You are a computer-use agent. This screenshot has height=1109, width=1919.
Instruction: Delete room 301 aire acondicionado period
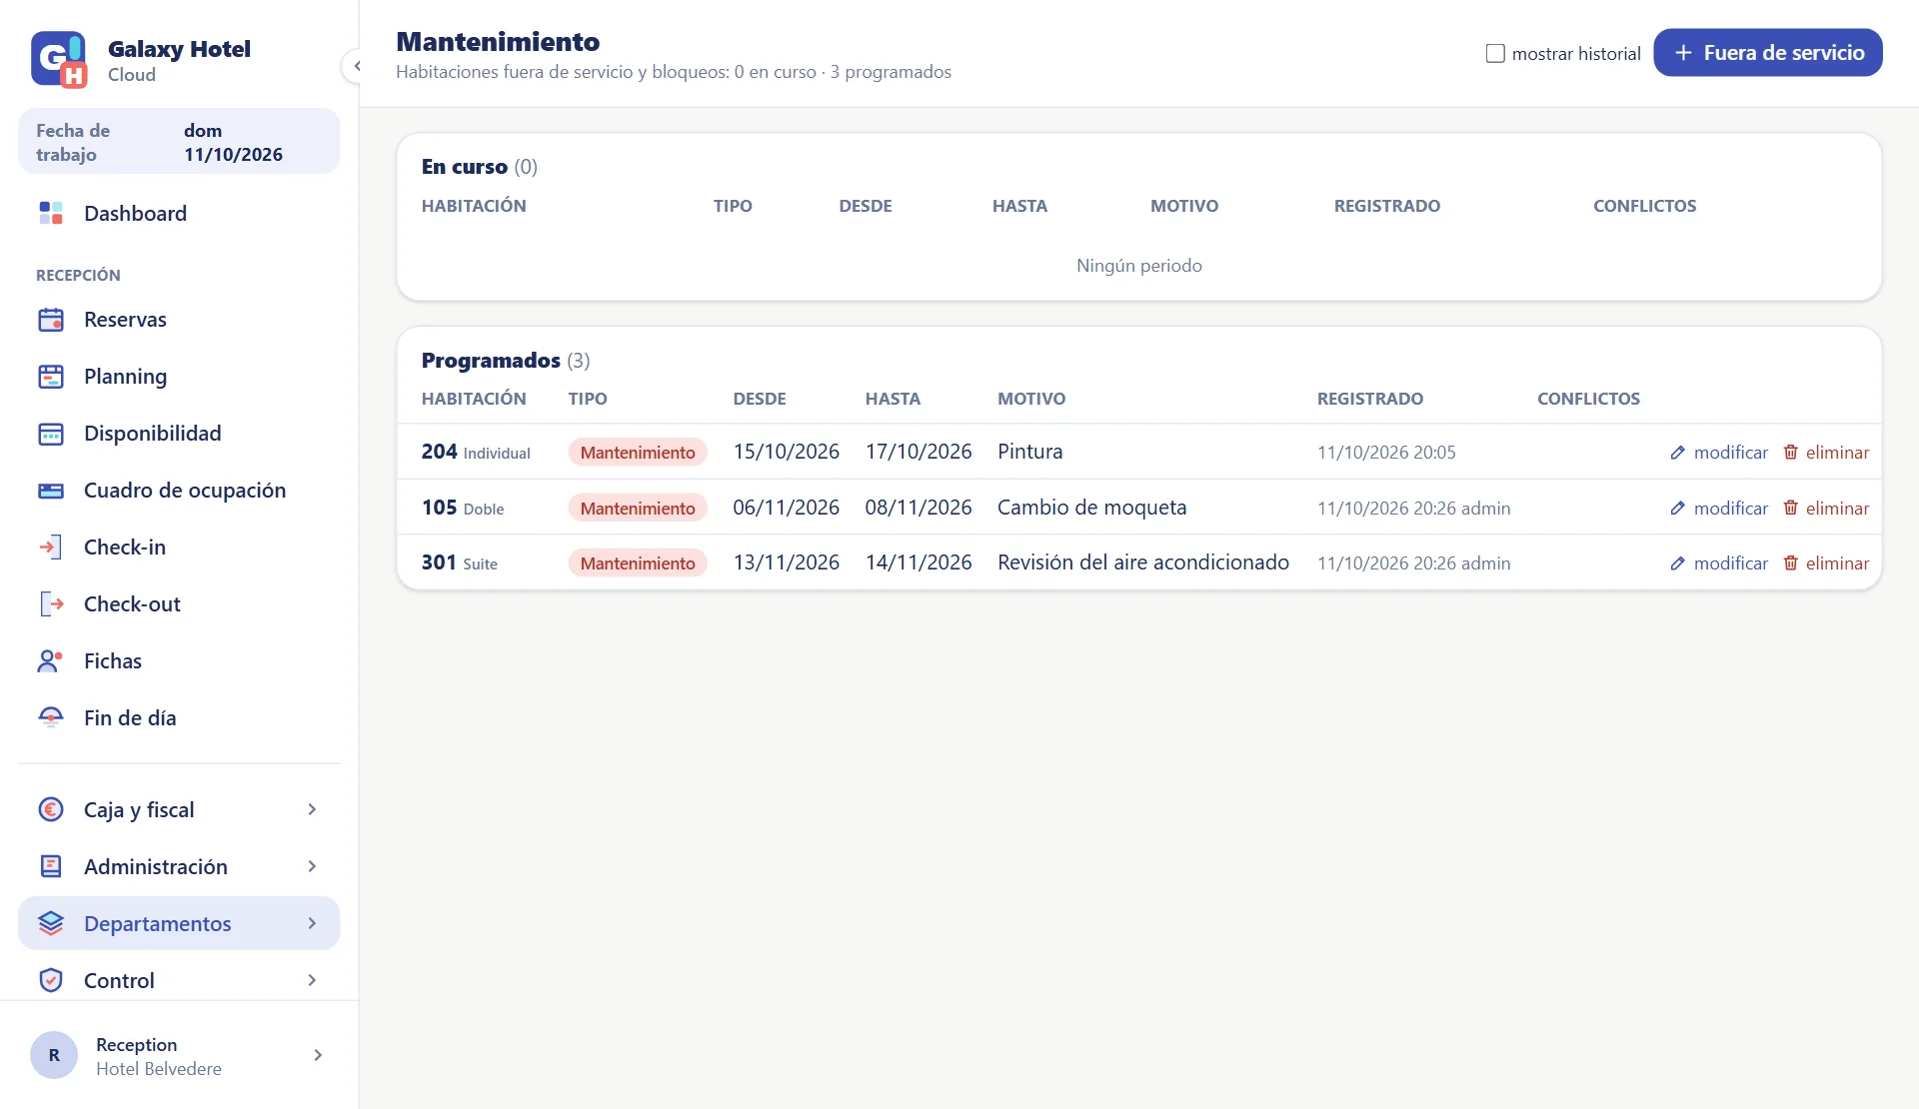point(1826,563)
